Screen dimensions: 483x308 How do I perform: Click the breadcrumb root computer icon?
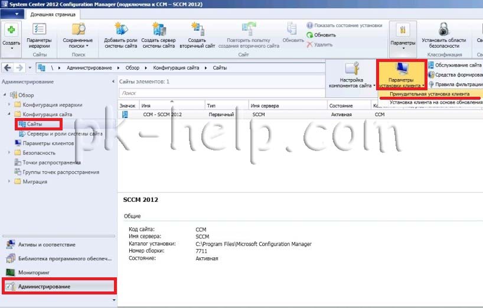pos(41,68)
